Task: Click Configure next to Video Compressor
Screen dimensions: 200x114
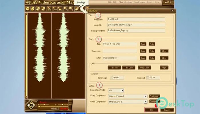Action: coord(155,96)
